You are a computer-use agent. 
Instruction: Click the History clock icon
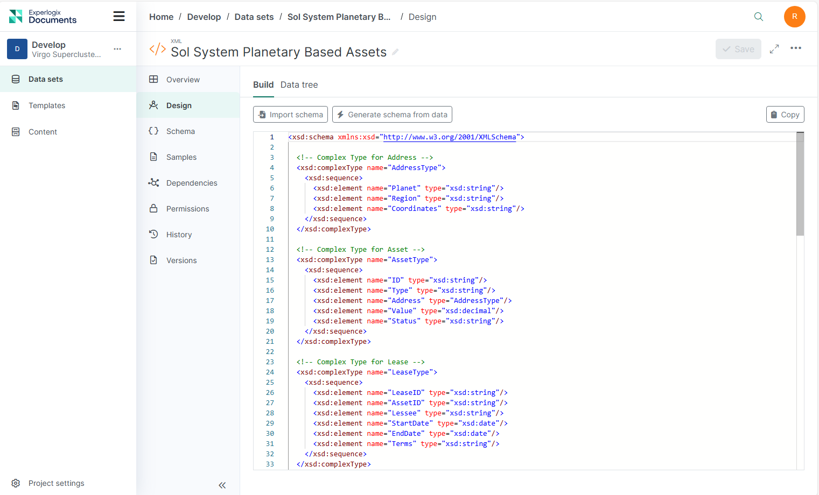coord(153,234)
